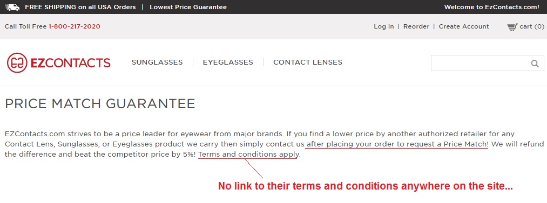This screenshot has height=203, width=547.
Task: Click the Create Account link
Action: [464, 26]
